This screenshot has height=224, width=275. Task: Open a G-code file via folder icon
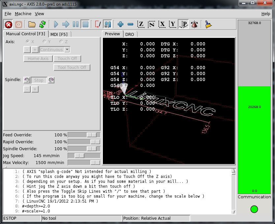tap(32, 24)
